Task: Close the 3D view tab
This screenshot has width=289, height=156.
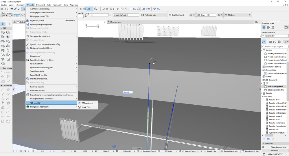Action: point(105,22)
